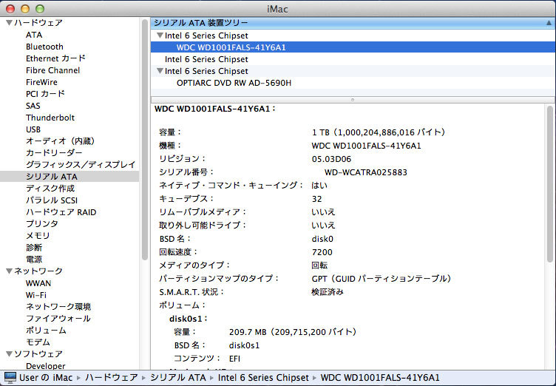The width and height of the screenshot is (556, 386).
Task: Collapse the Intel chipset above OPTIARC DVD
Action: click(x=160, y=71)
